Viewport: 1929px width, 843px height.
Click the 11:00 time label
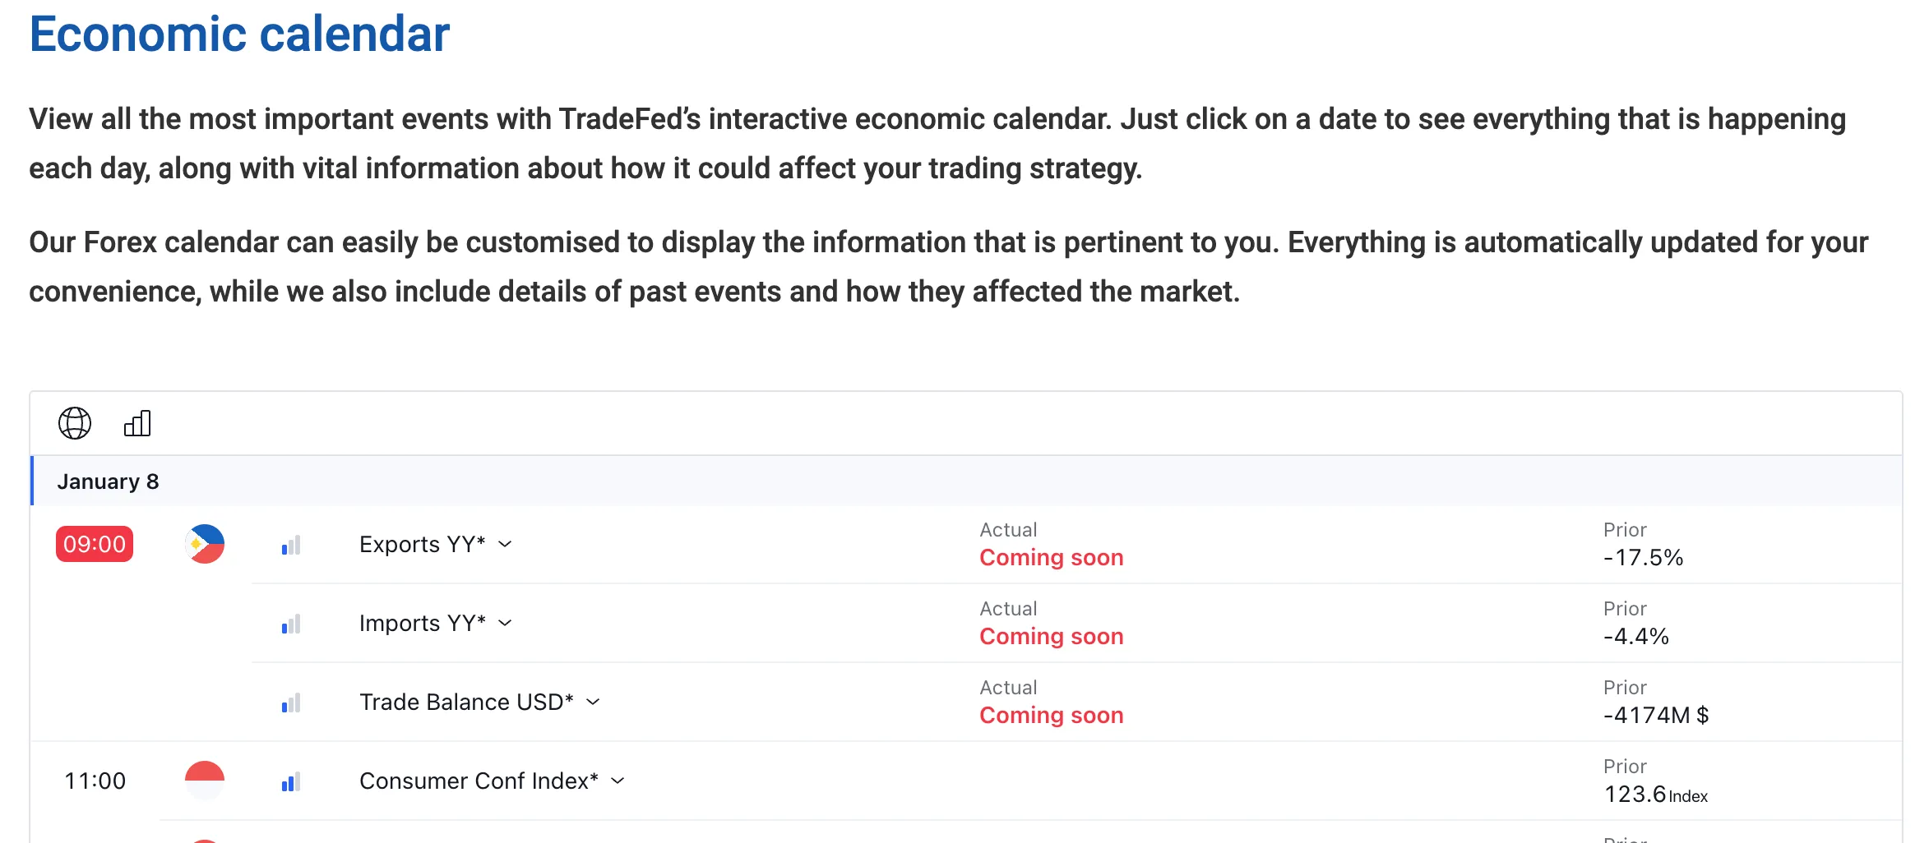click(95, 781)
